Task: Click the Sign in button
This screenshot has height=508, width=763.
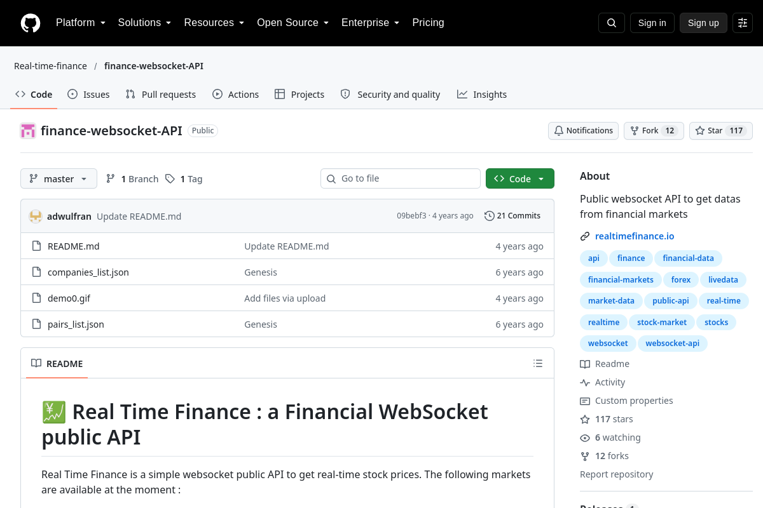Action: (652, 23)
